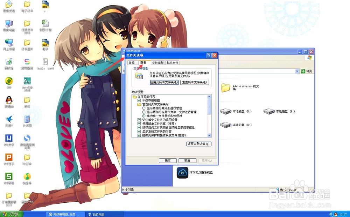Screen dimensions: 350x217
Task: Open the 电子订单 folder on the desktop
Action: [x=27, y=6]
